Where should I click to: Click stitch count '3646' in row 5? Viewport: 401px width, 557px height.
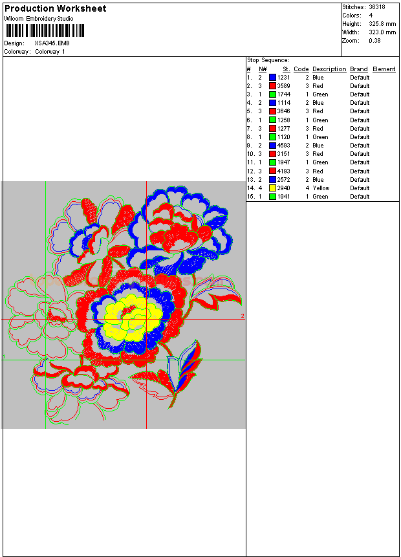click(x=283, y=111)
